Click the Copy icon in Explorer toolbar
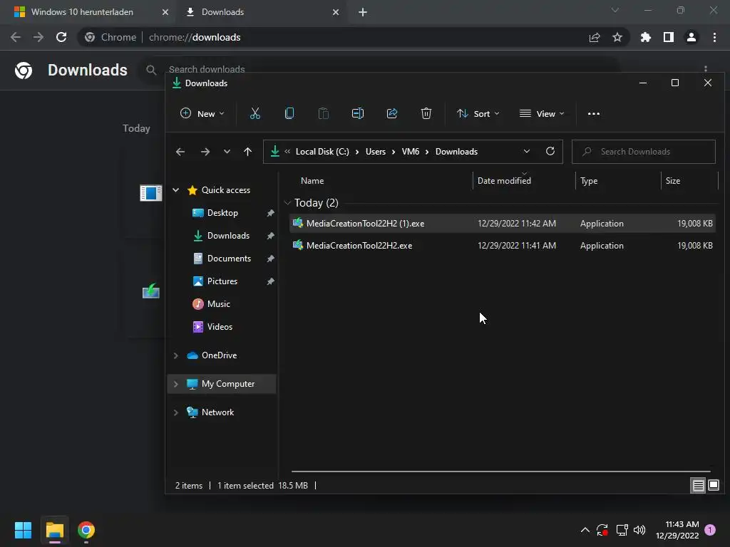Image resolution: width=730 pixels, height=547 pixels. pos(289,113)
